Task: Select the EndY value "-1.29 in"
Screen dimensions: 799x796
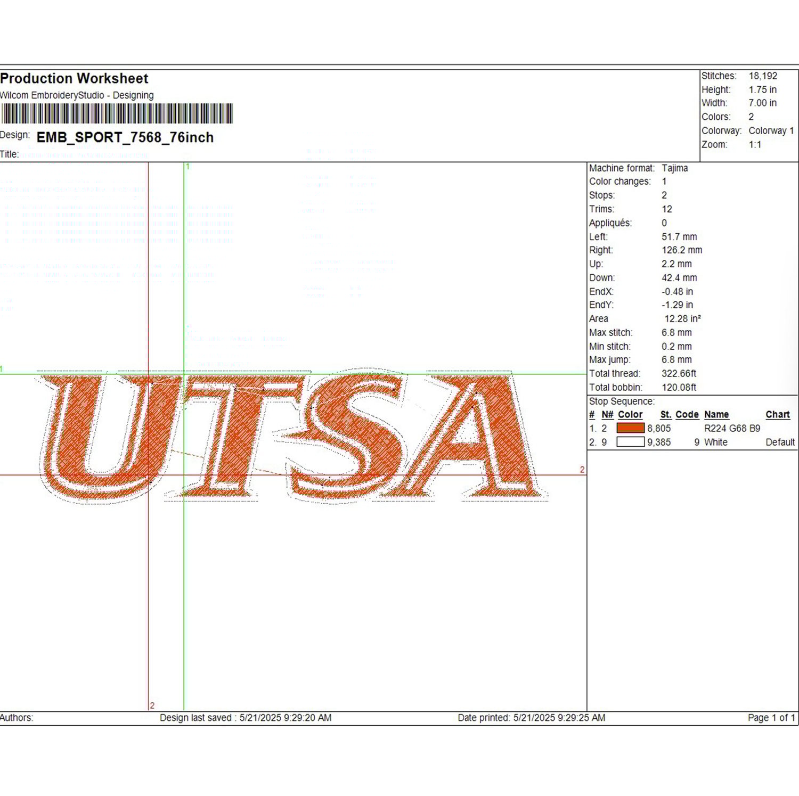Action: [677, 305]
